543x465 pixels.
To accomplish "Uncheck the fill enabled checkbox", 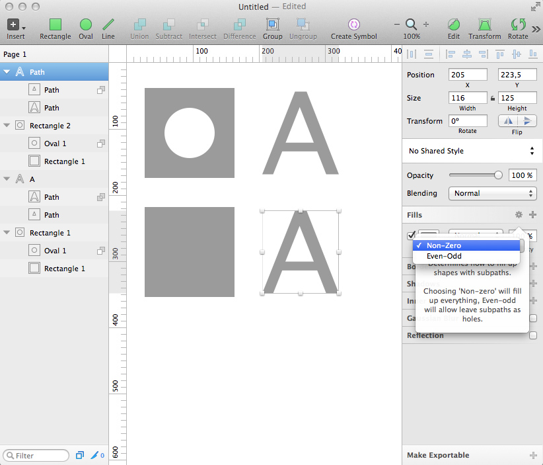I will 412,235.
